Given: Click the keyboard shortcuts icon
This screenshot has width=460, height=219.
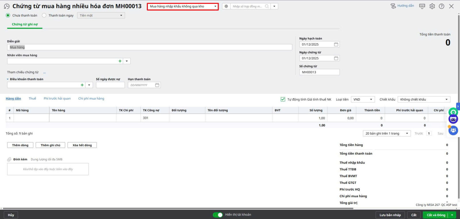Looking at the screenshot, I should 422,6.
